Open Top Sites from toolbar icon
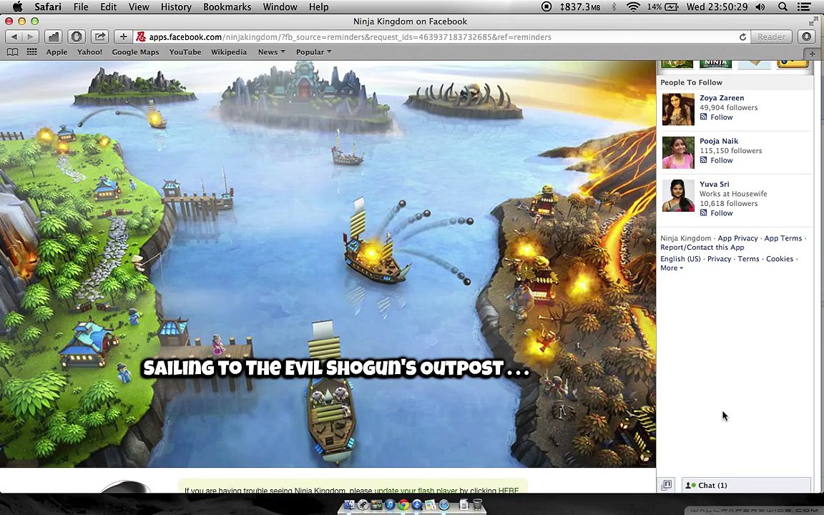This screenshot has height=515, width=824. 54,36
